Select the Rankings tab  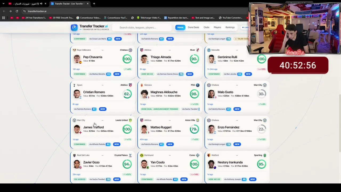click(230, 27)
